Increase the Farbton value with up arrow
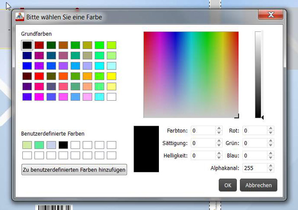 tap(219, 128)
